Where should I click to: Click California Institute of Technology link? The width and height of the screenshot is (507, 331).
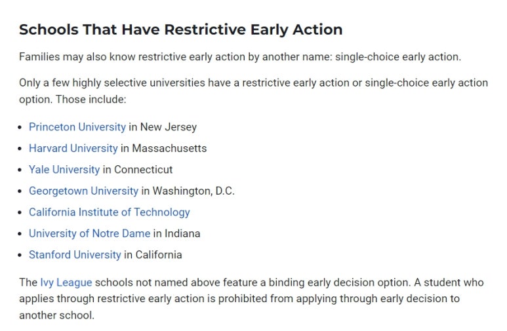point(110,212)
